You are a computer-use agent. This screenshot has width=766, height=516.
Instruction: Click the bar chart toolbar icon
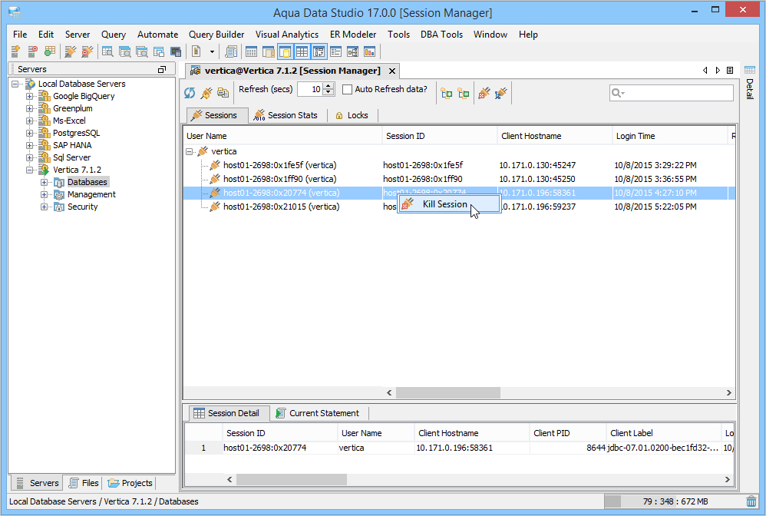coord(370,51)
